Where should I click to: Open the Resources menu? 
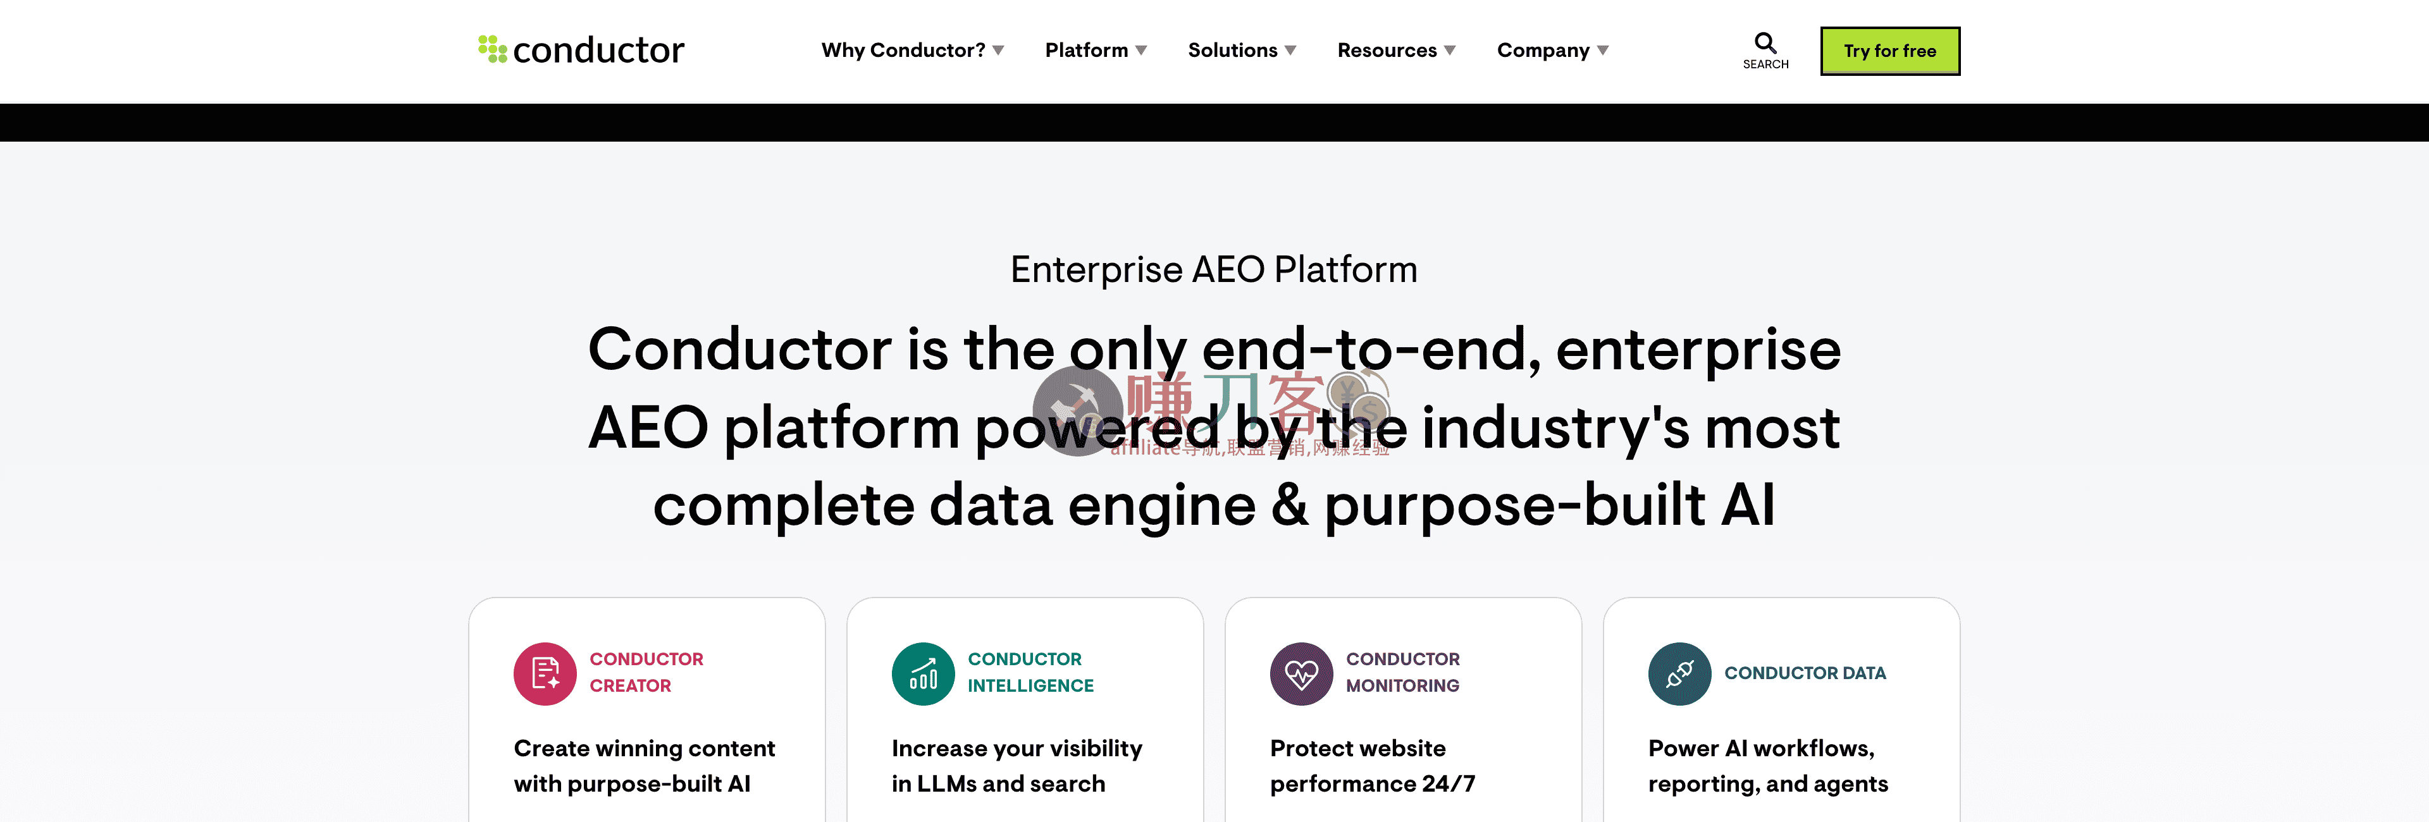(1395, 51)
